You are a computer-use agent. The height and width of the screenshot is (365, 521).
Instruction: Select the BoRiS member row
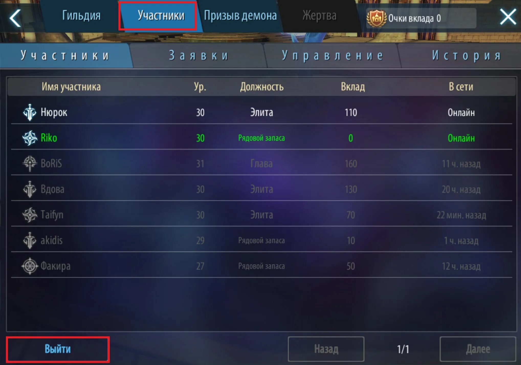[x=261, y=163]
